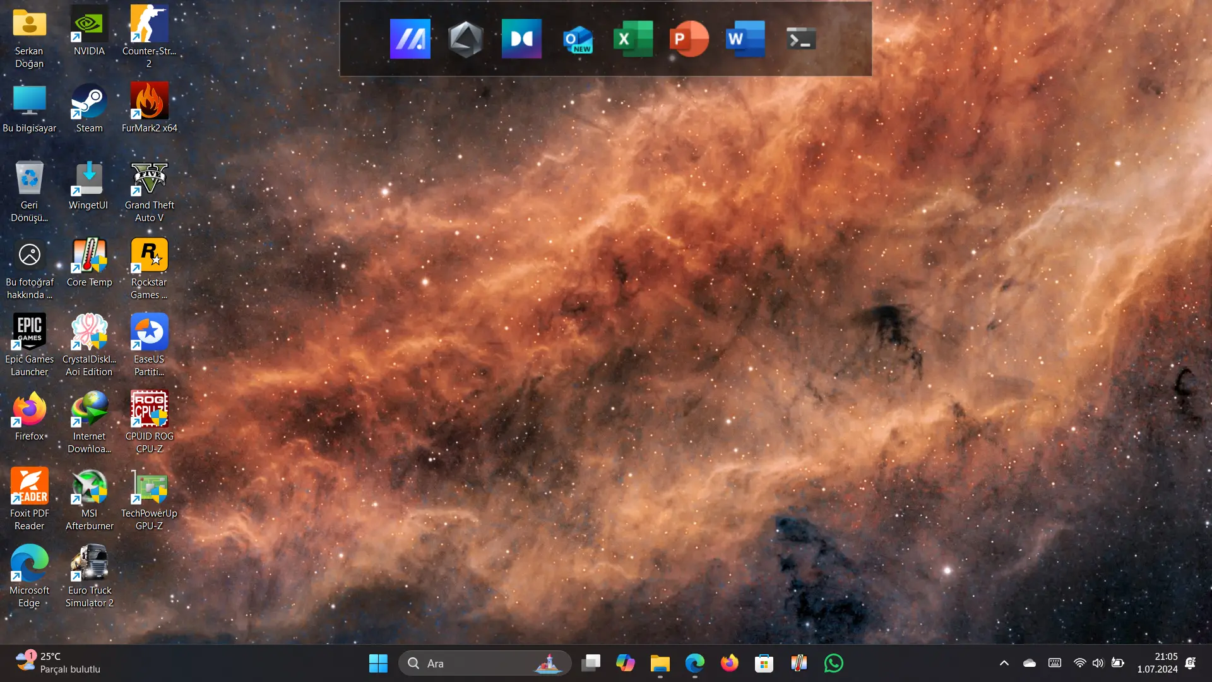Click the volume speaker tray icon
This screenshot has height=682, width=1212.
pos(1098,663)
